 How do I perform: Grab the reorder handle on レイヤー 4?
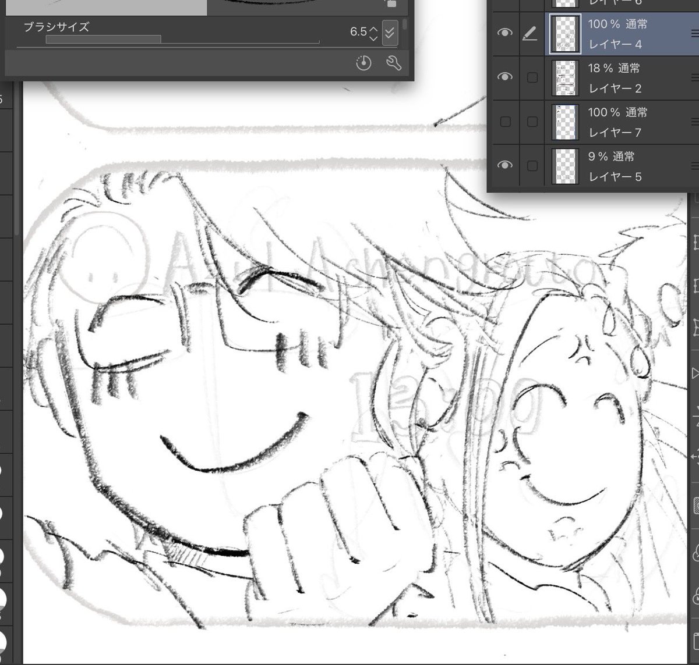[694, 34]
